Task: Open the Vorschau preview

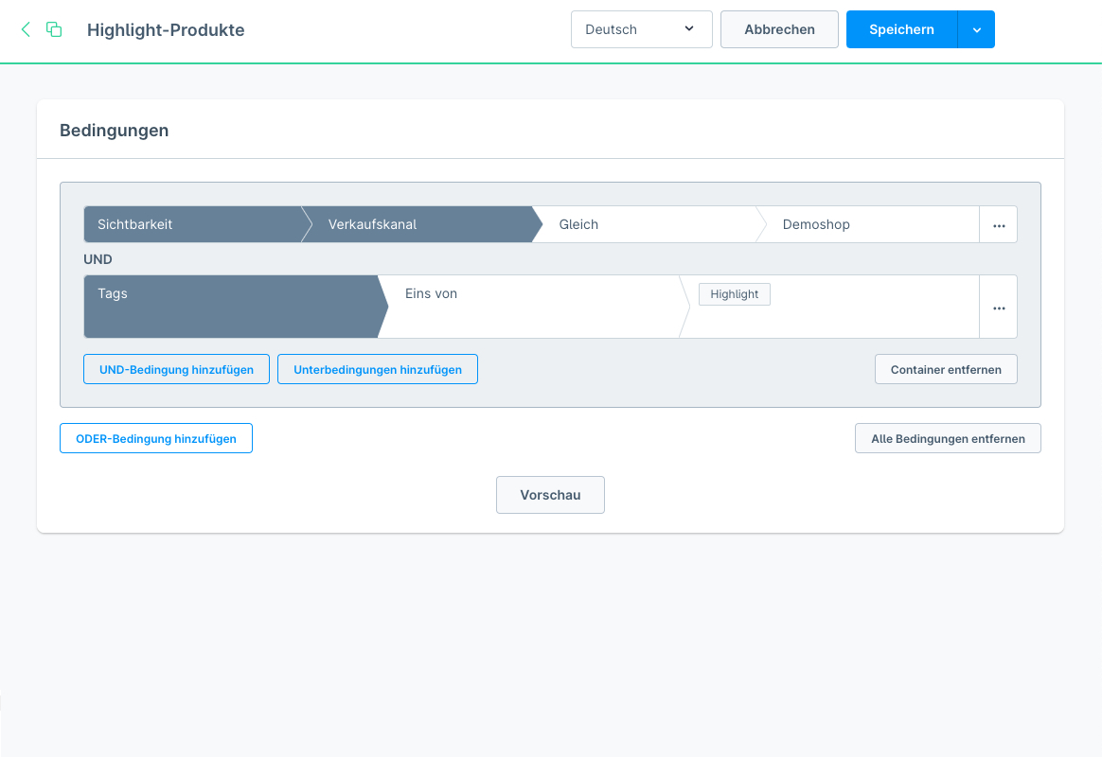Action: coord(550,495)
